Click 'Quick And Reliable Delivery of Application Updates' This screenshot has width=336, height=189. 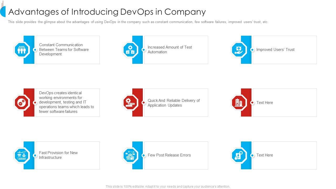pyautogui.click(x=174, y=103)
